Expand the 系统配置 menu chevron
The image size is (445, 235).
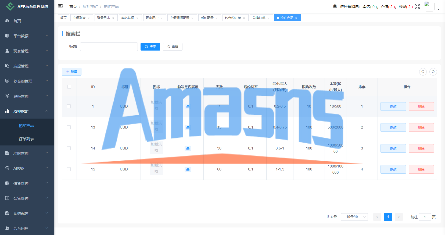(47, 213)
